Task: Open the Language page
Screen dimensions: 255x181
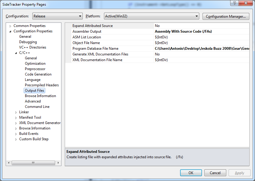Action: pos(33,80)
